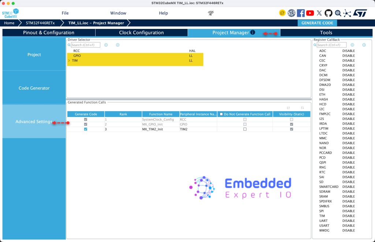Open the YouTube icon link
Viewport: 375px width, 242px height.
tap(310, 13)
